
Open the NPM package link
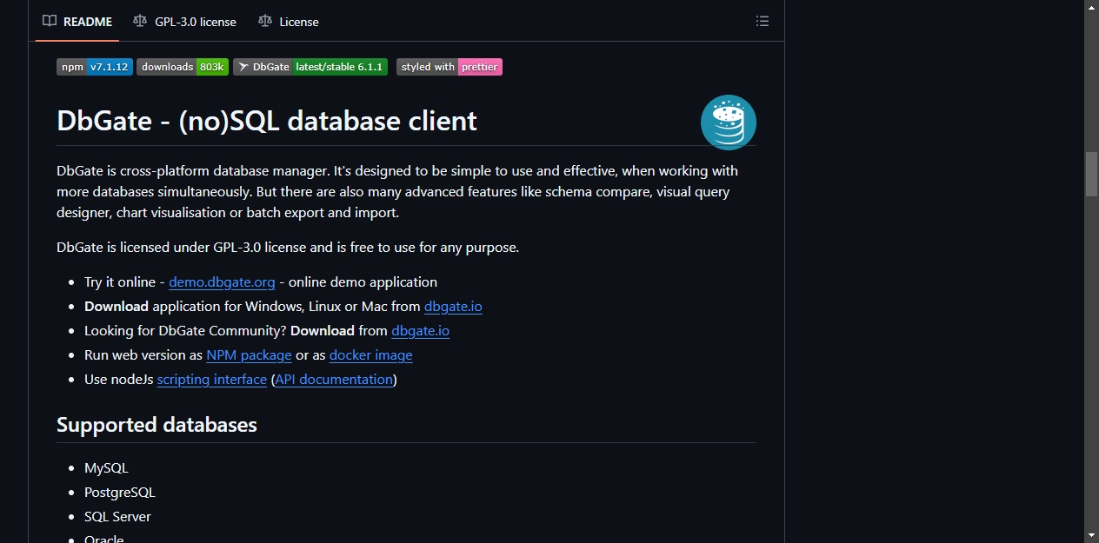249,355
